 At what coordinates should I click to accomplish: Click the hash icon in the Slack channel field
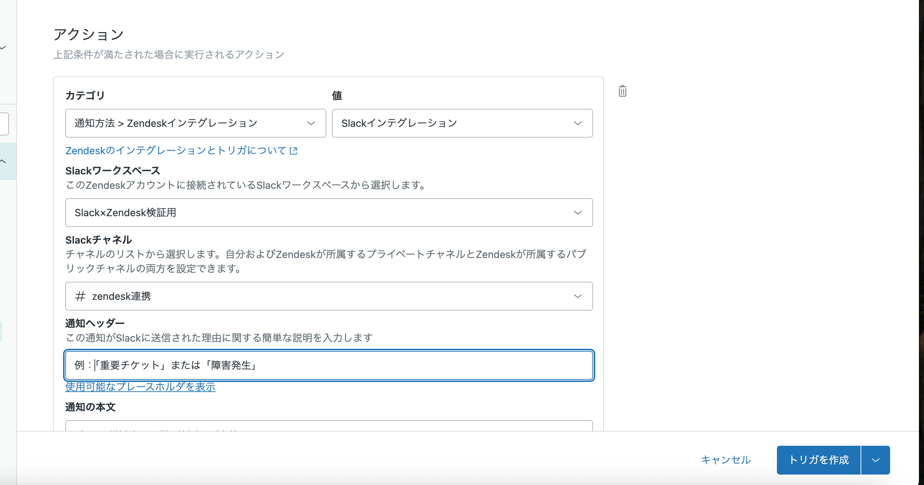pos(80,296)
